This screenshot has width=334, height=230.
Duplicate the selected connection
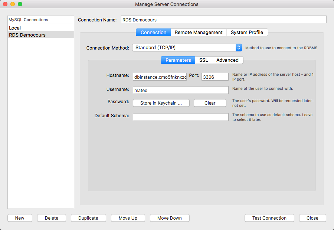88,218
